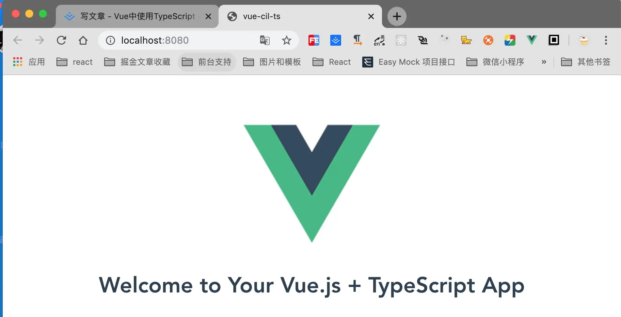Open the Chrome three-dot menu

coord(606,40)
